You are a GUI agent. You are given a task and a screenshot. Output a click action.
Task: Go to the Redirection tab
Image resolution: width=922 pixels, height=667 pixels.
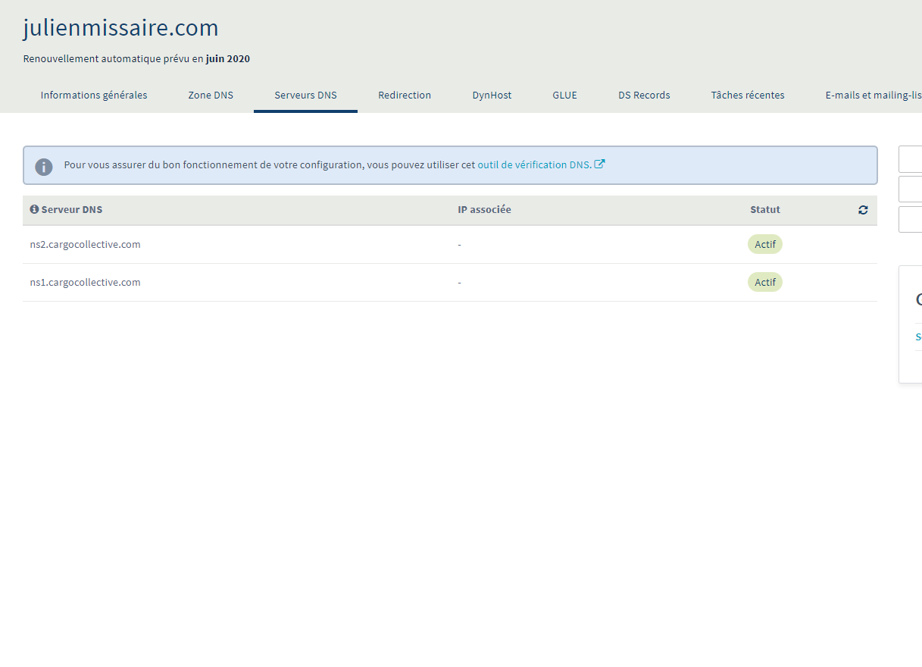tap(405, 96)
